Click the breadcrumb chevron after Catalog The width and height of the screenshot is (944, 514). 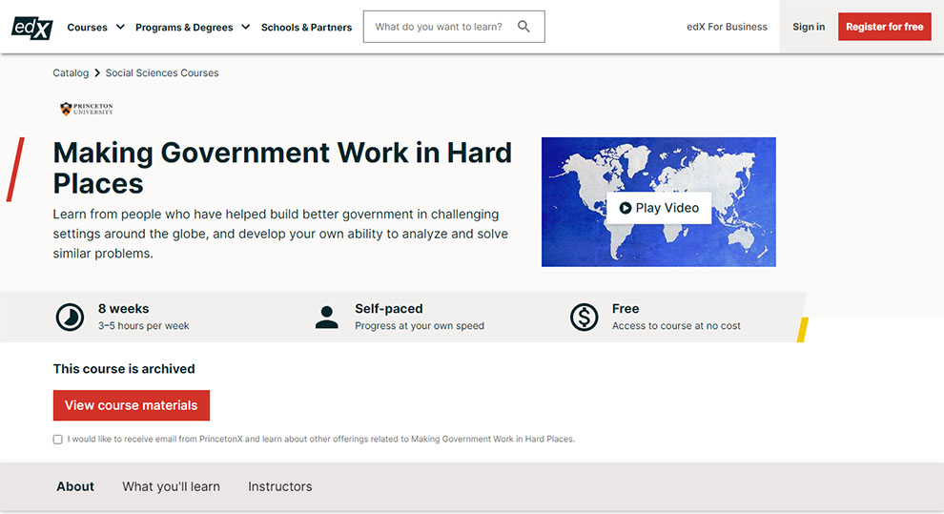[97, 72]
